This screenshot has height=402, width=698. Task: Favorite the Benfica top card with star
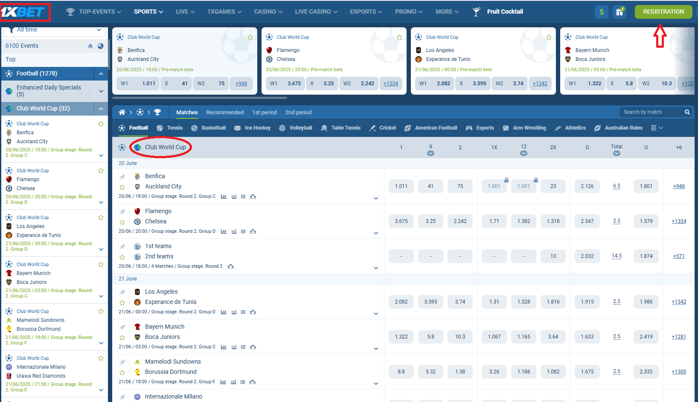pyautogui.click(x=250, y=37)
